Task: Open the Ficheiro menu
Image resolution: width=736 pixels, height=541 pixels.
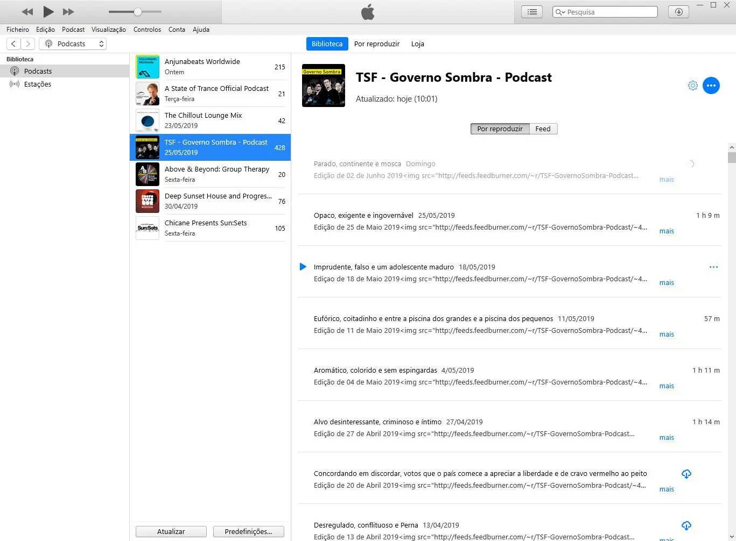Action: coord(18,30)
